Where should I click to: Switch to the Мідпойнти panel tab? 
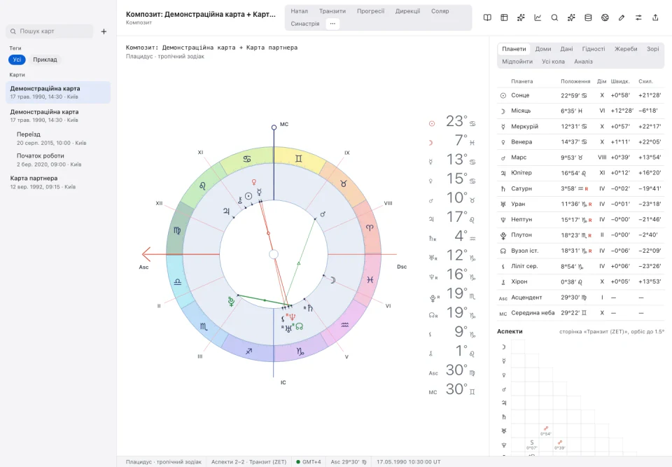pos(517,62)
